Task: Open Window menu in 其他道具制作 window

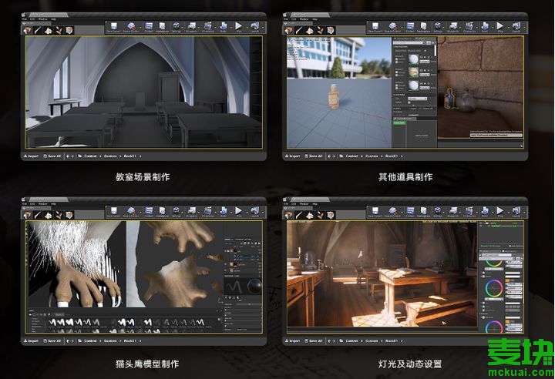Action: tap(304, 19)
